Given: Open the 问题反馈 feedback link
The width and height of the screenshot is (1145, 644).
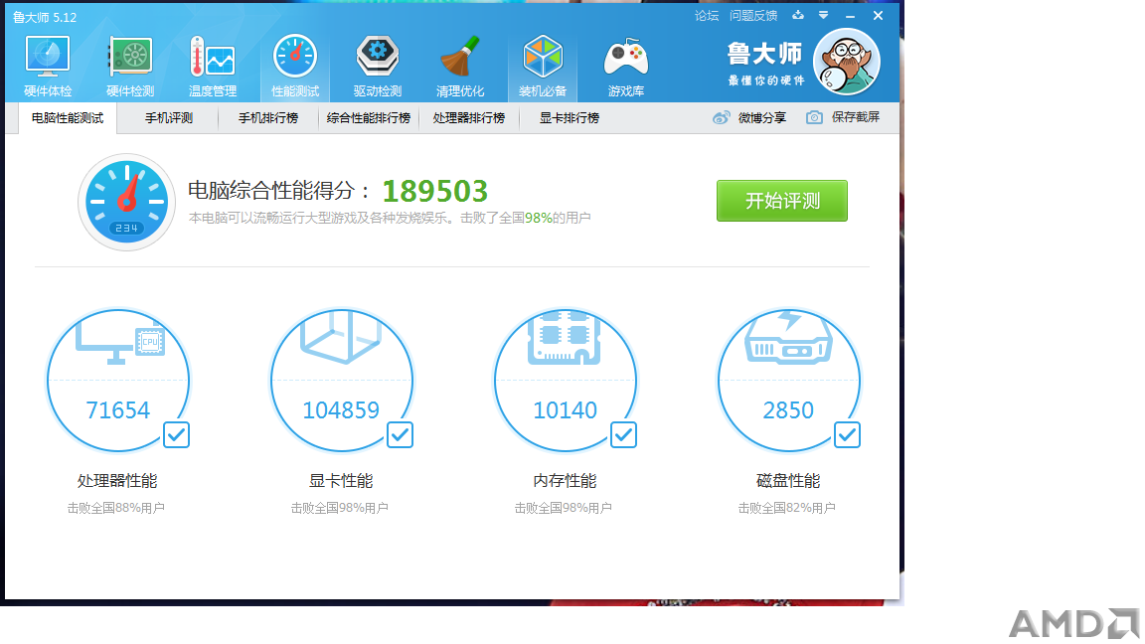Looking at the screenshot, I should click(x=753, y=15).
